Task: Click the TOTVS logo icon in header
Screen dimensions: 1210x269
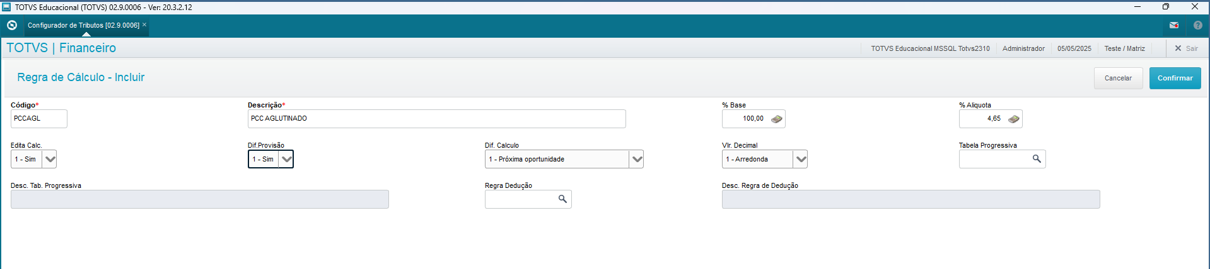Action: click(x=11, y=25)
